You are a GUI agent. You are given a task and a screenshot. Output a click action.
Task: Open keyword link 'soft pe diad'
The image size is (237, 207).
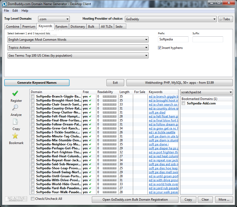pos(157,112)
